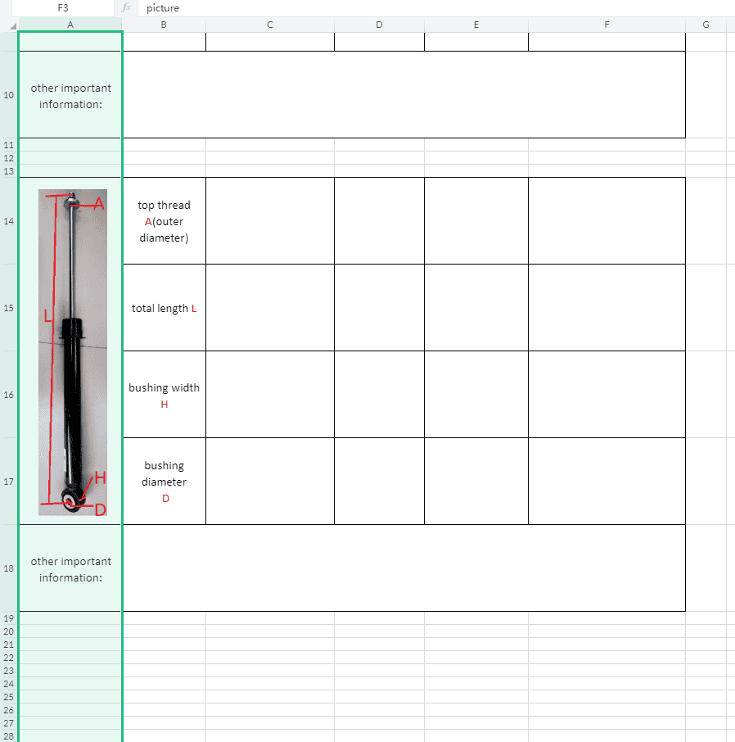Click cell C17 in bushing diameter row
Image resolution: width=735 pixels, height=742 pixels.
point(270,482)
